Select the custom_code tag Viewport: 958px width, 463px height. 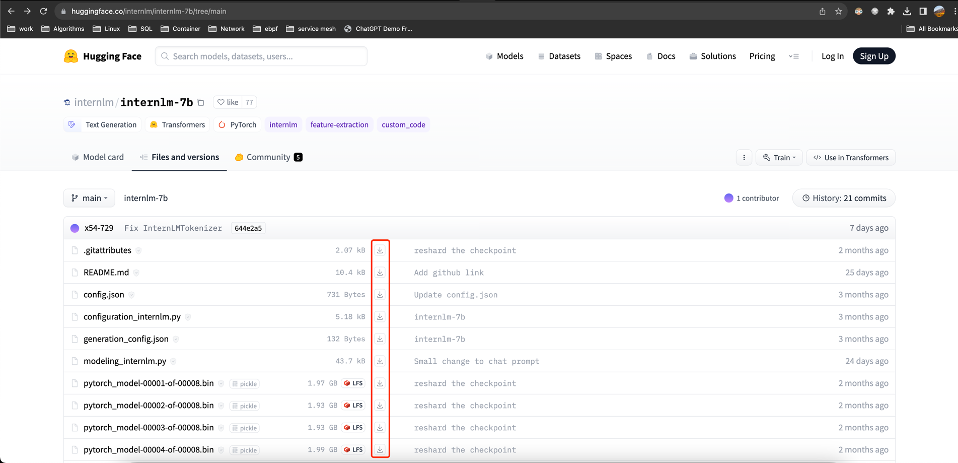(403, 124)
